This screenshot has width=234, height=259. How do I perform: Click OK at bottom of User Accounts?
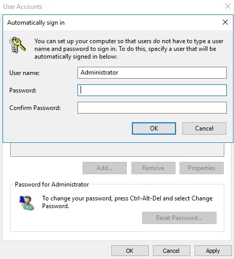(x=130, y=251)
